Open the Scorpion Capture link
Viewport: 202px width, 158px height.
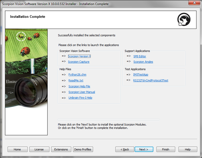click(78, 62)
